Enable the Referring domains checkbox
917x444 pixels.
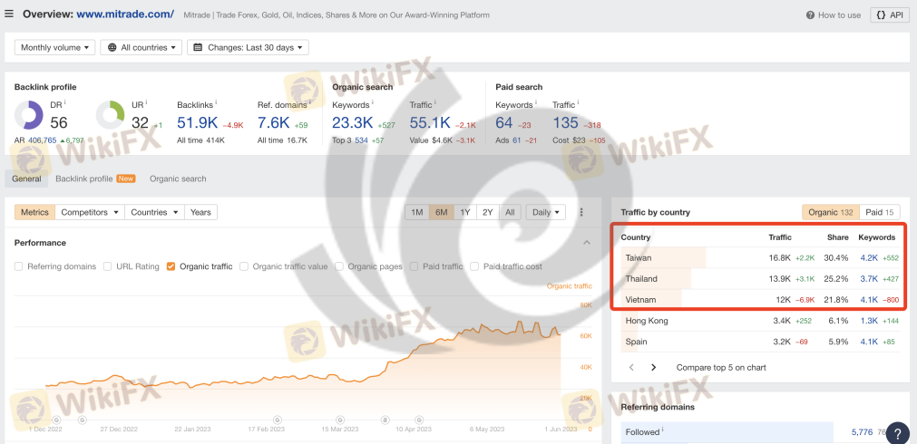tap(19, 266)
